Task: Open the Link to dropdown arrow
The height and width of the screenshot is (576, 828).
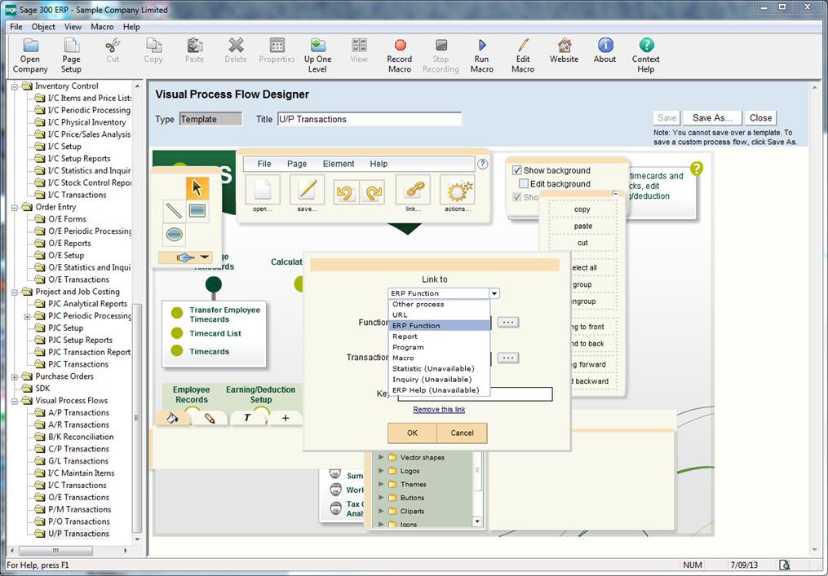Action: tap(494, 293)
